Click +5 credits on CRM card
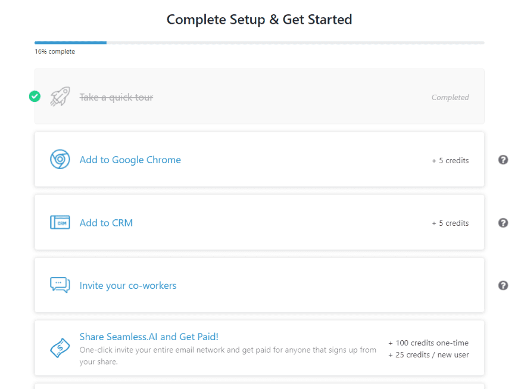Image resolution: width=524 pixels, height=389 pixels. 450,223
